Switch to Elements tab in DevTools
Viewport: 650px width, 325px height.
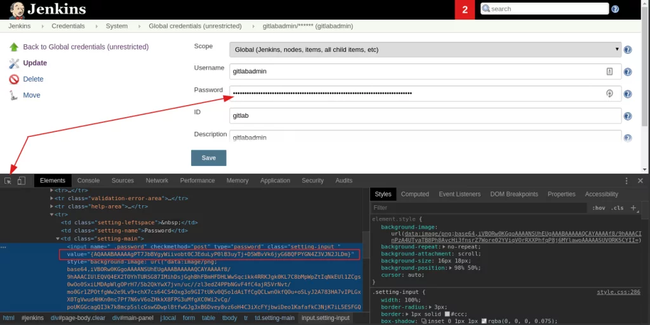point(53,181)
